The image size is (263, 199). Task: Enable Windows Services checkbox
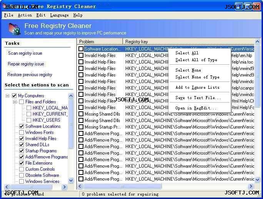(x=22, y=181)
